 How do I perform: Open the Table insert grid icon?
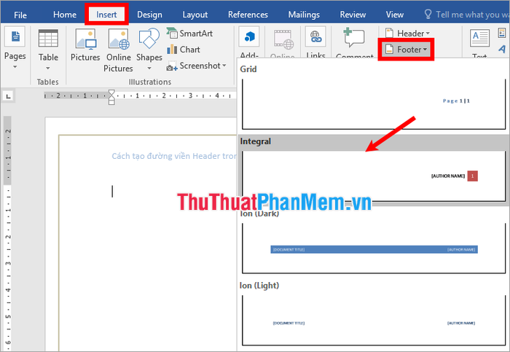pos(48,40)
